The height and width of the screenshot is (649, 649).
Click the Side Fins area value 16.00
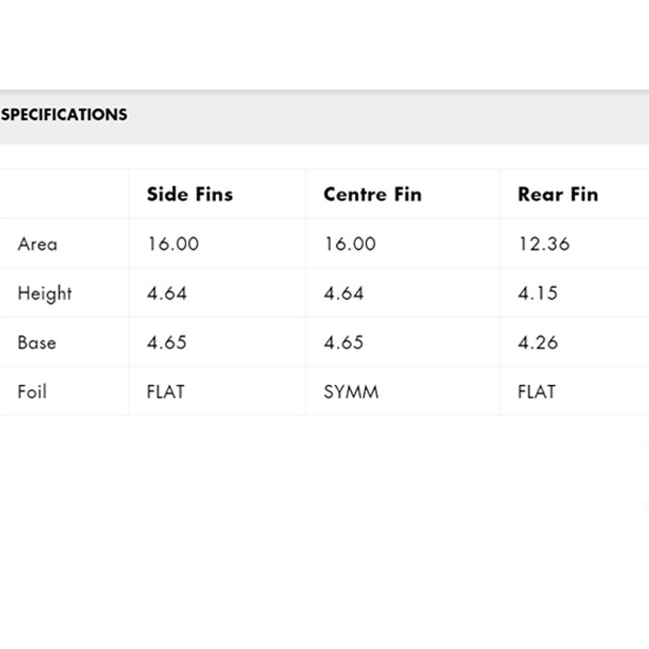(x=173, y=244)
